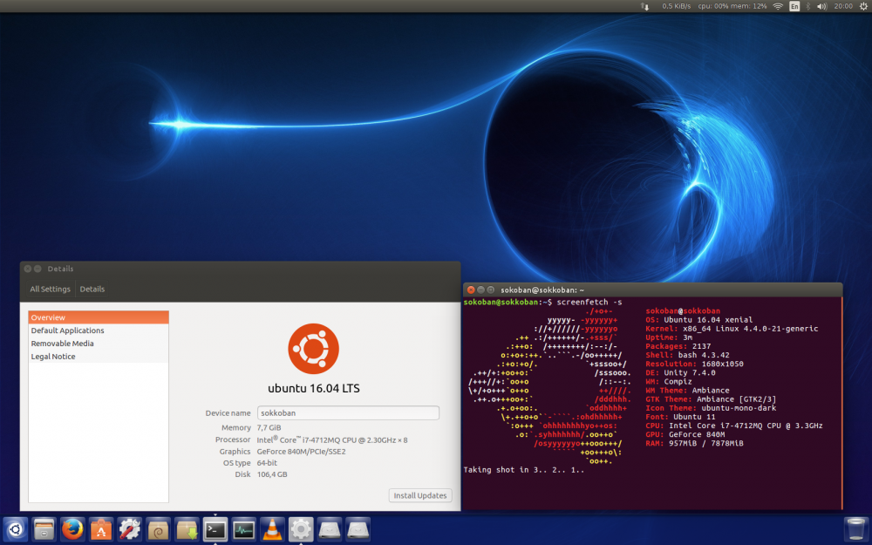Viewport: 872px width, 545px height.
Task: Click the Graphics value GeForce 840M/PCIe/SSE2
Action: pos(302,452)
